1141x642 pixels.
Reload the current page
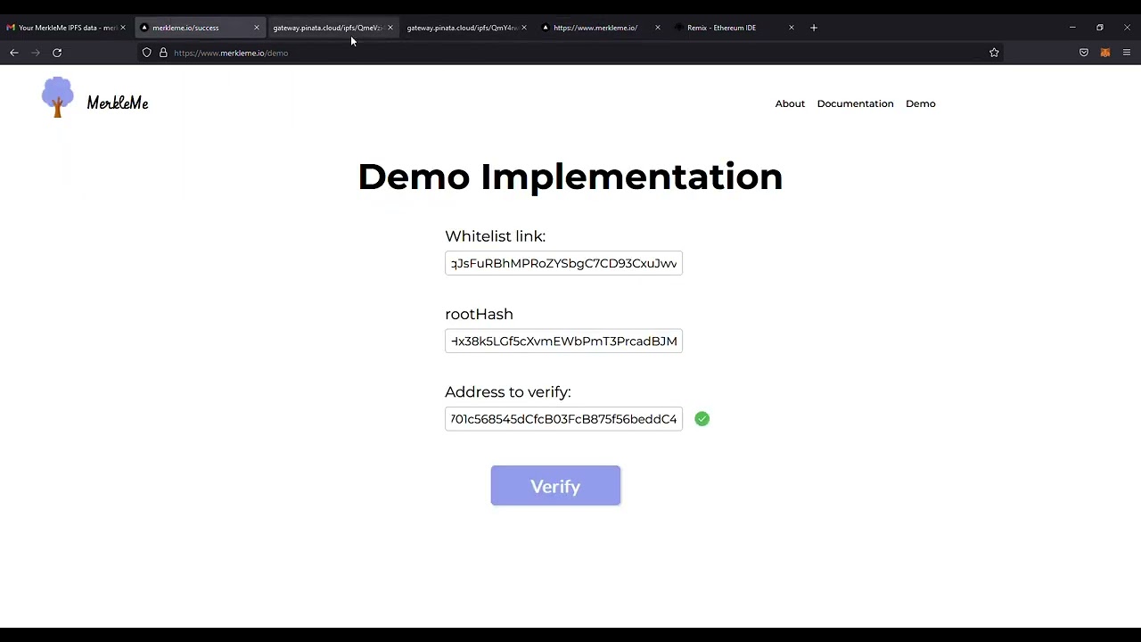pyautogui.click(x=57, y=53)
